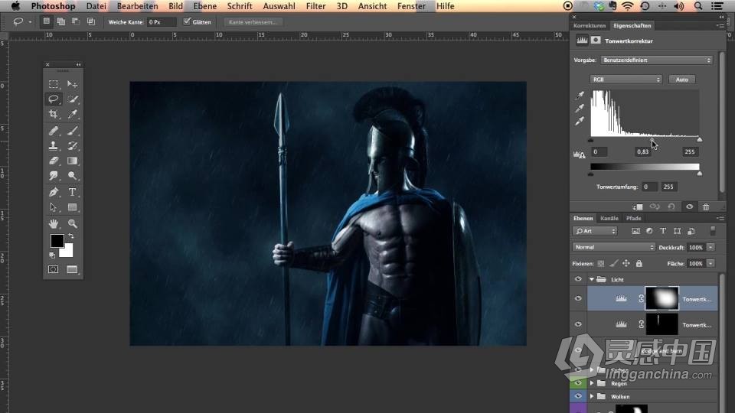
Task: Hide the second Tonwertkorrektur layer
Action: pos(578,324)
